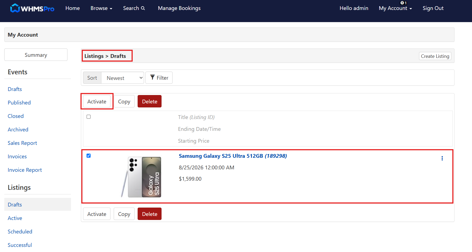The width and height of the screenshot is (472, 252).
Task: Click the bottom red Delete button
Action: [150, 214]
